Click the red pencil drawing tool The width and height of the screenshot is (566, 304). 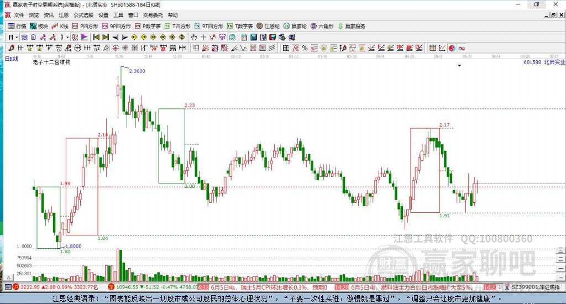click(x=11, y=48)
